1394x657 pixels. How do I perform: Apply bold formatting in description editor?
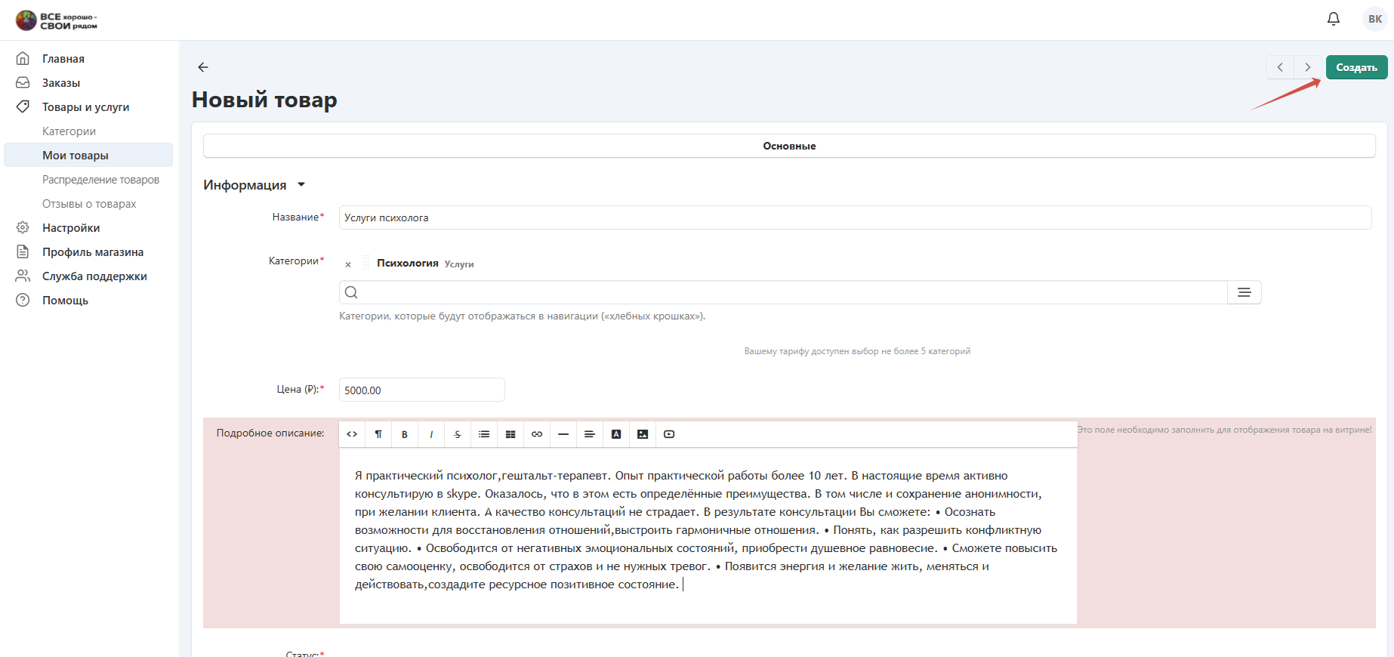click(405, 434)
